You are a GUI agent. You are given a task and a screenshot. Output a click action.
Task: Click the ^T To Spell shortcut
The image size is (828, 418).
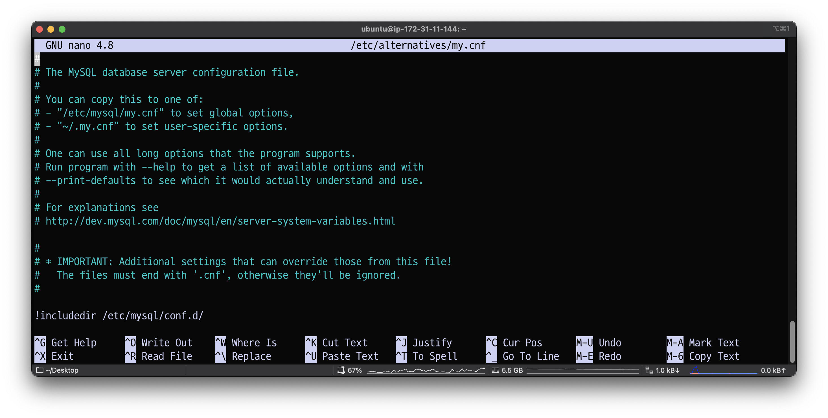[x=426, y=356]
